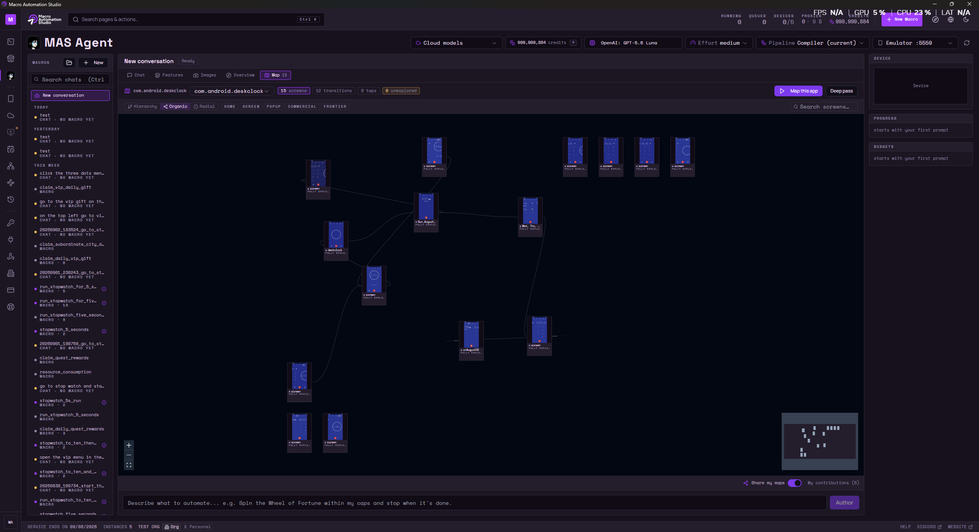Open the terminal icon in left sidebar
Screen dimensions: 979x532
click(x=10, y=42)
